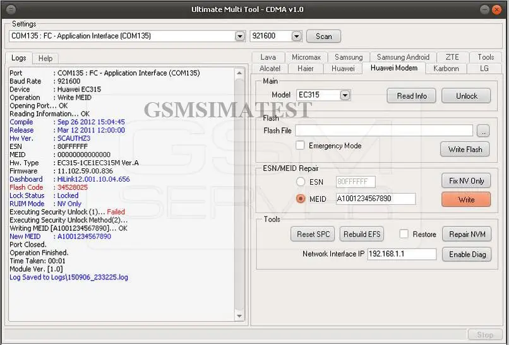Switch to the Logs tab
509x345 pixels.
pos(18,58)
